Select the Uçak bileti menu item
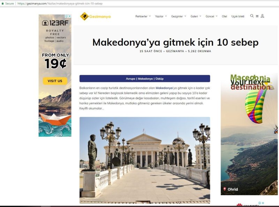The width and height of the screenshot is (279, 207). [x=238, y=16]
